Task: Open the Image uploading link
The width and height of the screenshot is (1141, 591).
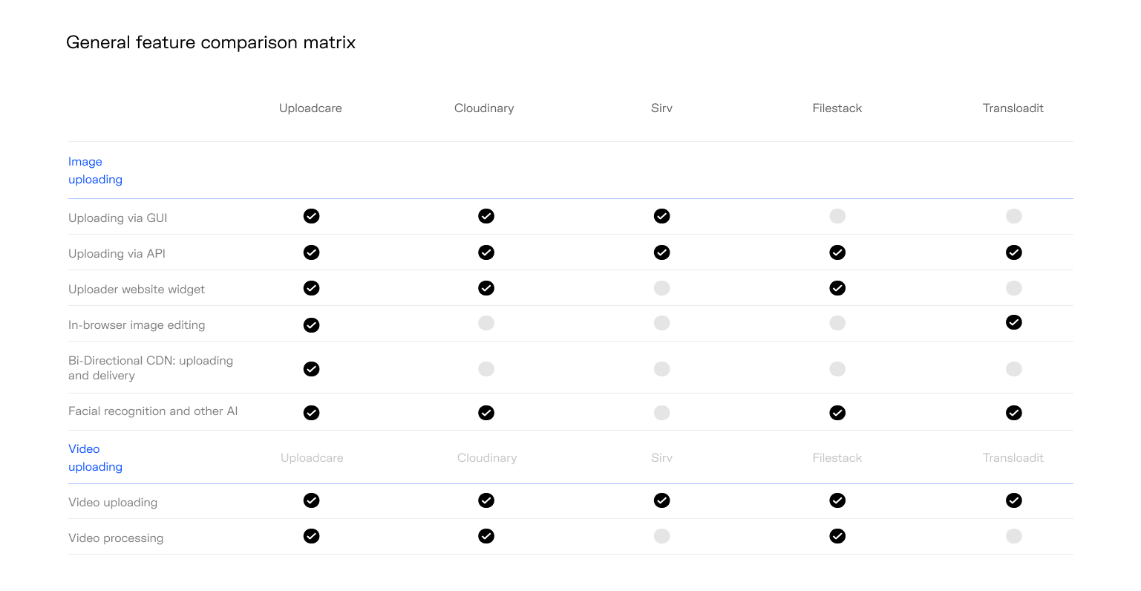Action: coord(95,170)
